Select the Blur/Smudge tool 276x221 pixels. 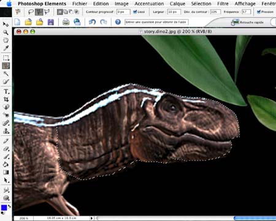point(6,190)
